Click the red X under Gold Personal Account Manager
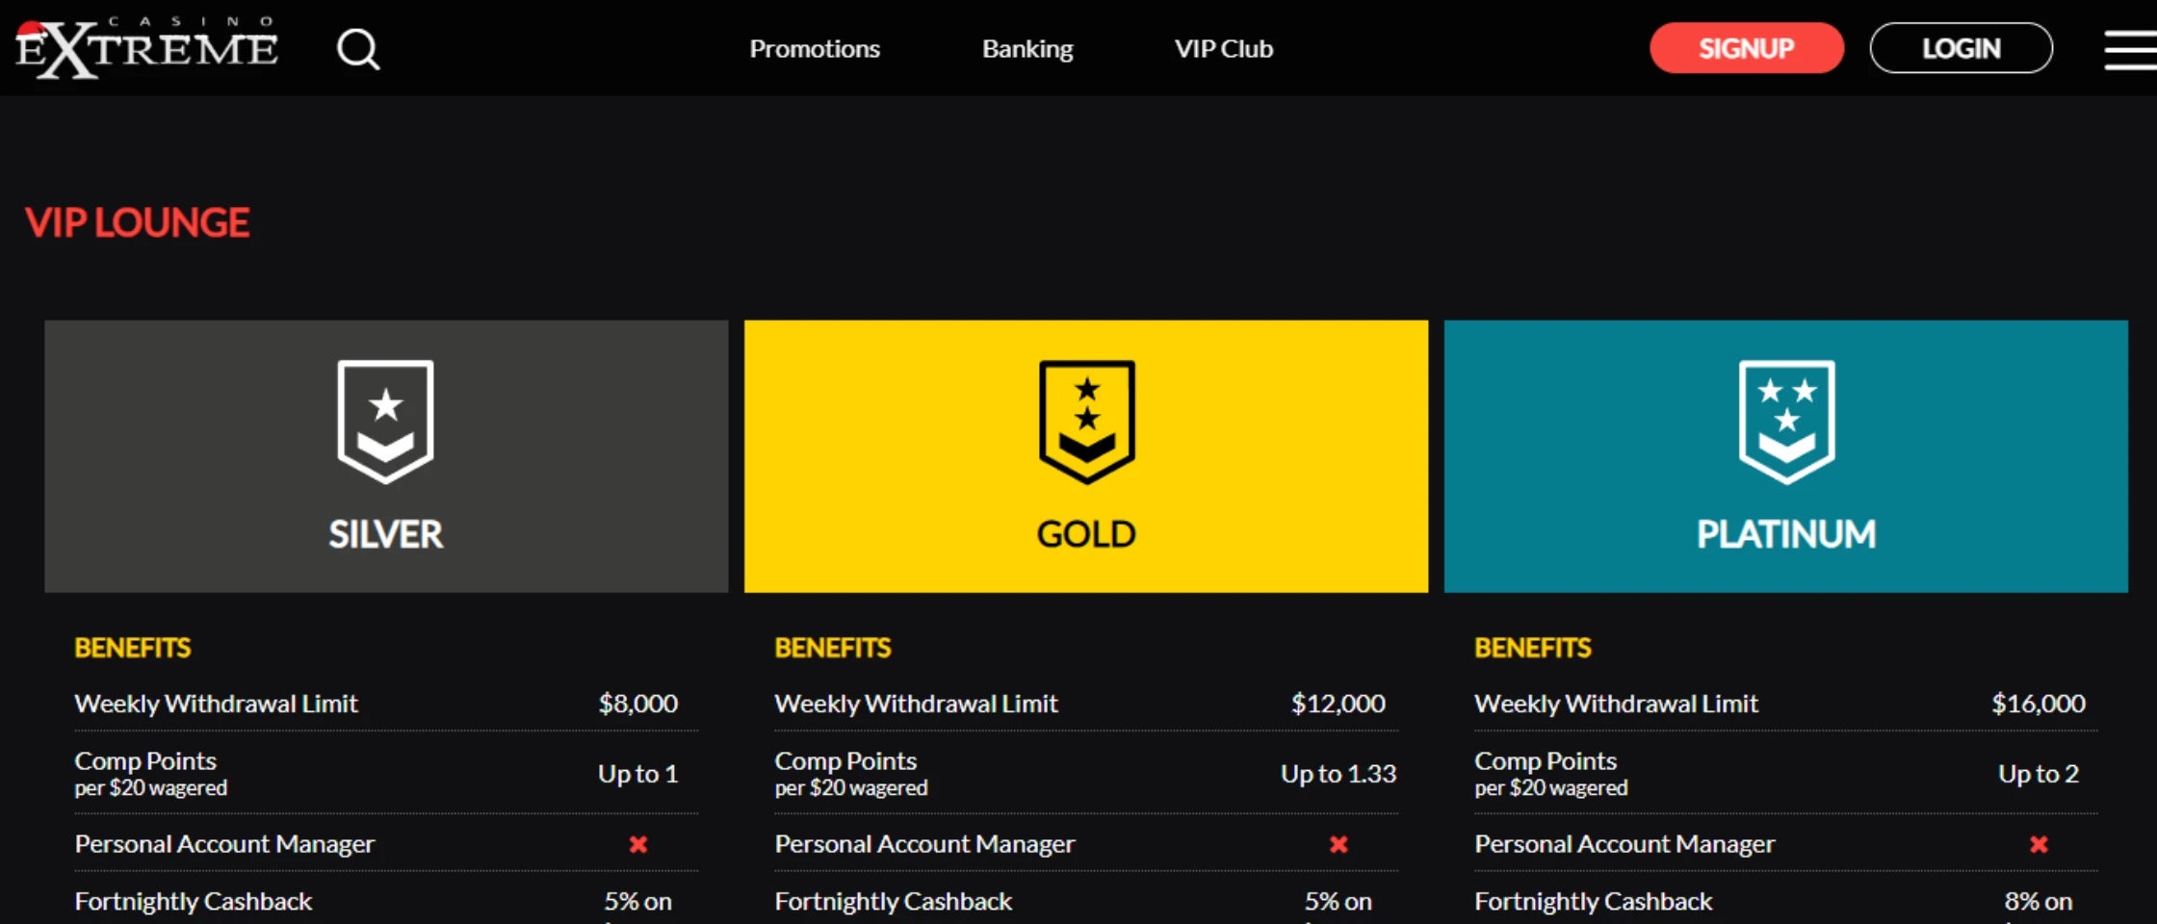This screenshot has width=2157, height=924. pyautogui.click(x=1338, y=844)
